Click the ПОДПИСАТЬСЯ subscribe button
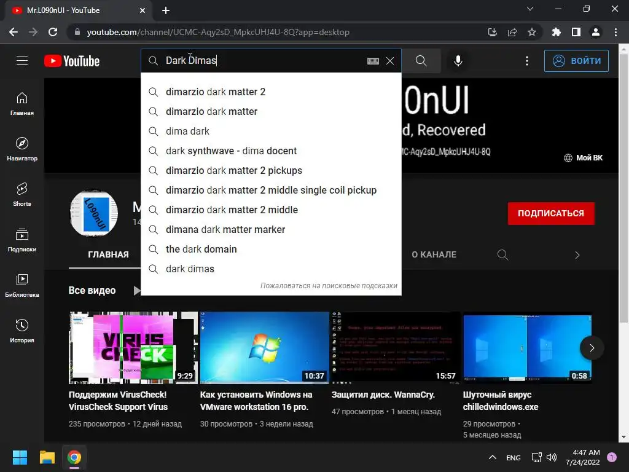 551,213
